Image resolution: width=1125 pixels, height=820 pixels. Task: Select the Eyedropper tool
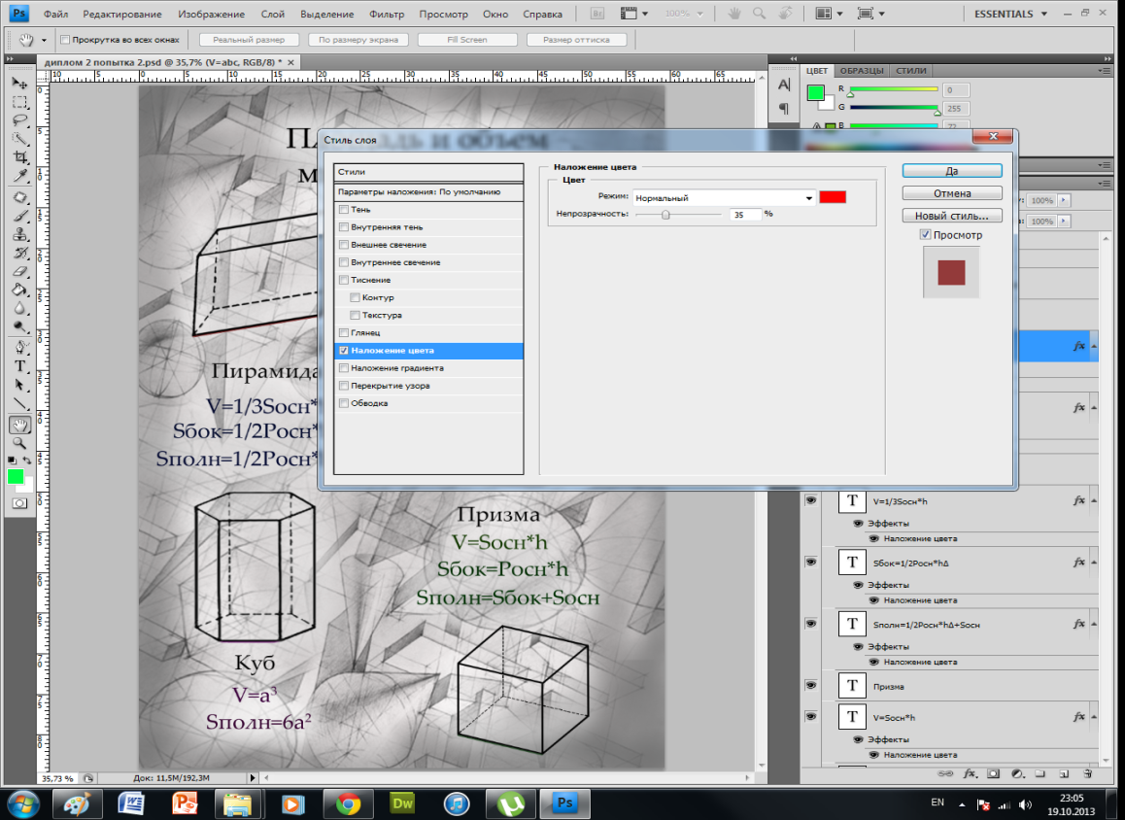(19, 176)
